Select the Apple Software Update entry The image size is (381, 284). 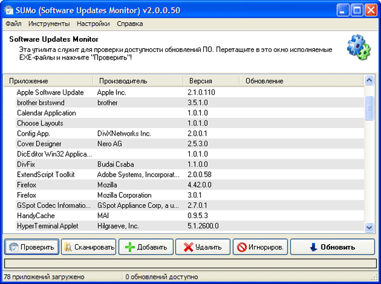coord(50,93)
